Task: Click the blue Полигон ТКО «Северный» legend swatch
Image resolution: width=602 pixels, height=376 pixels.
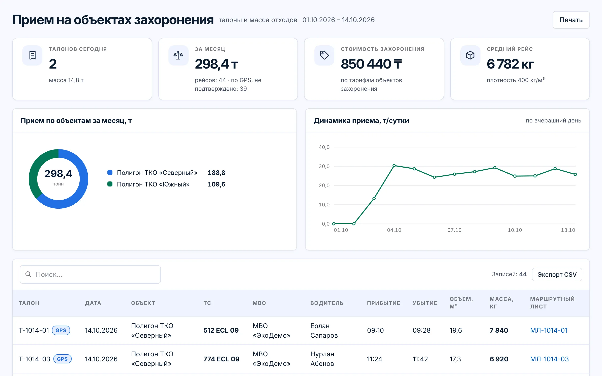Action: (x=110, y=173)
